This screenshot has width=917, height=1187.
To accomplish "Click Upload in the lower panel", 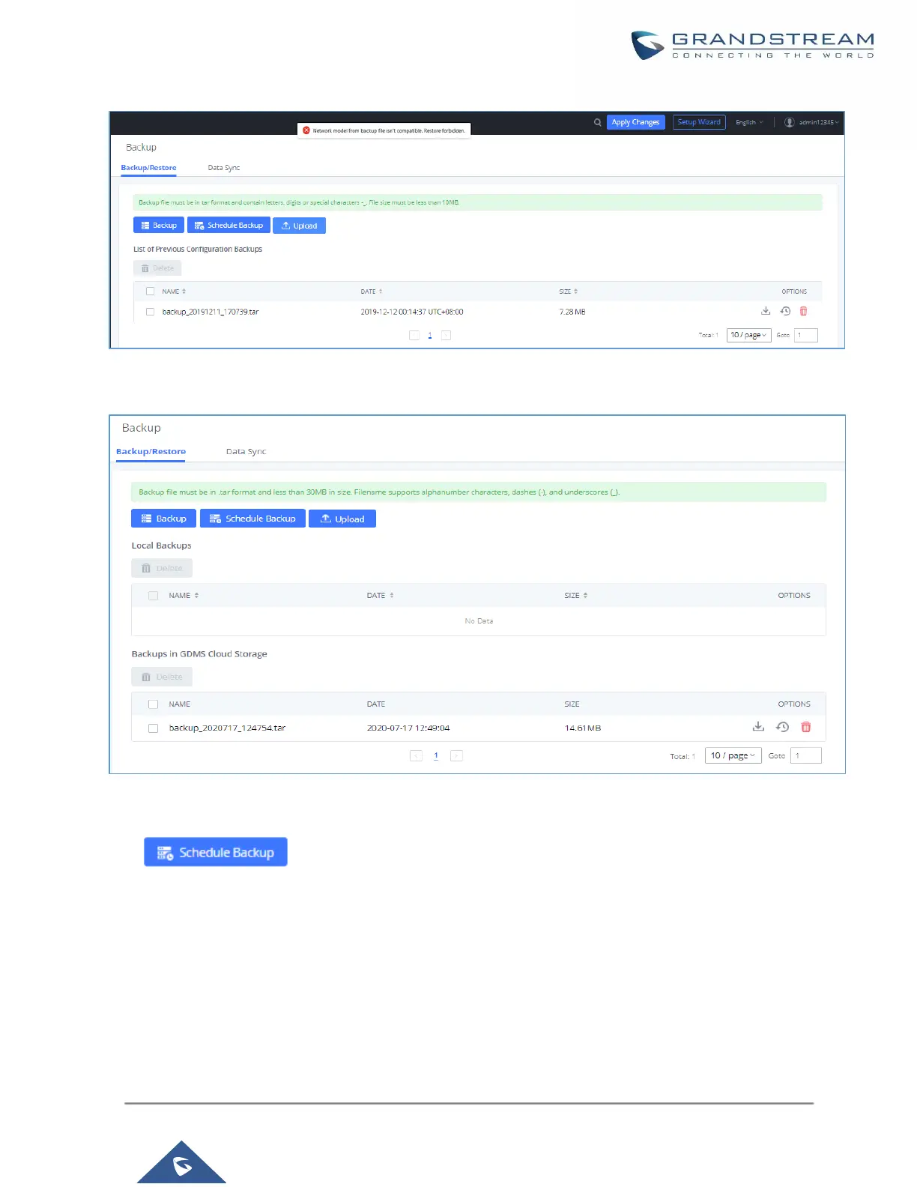I will (342, 519).
